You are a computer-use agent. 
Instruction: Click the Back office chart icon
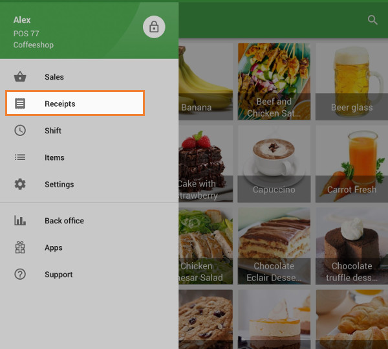click(20, 221)
